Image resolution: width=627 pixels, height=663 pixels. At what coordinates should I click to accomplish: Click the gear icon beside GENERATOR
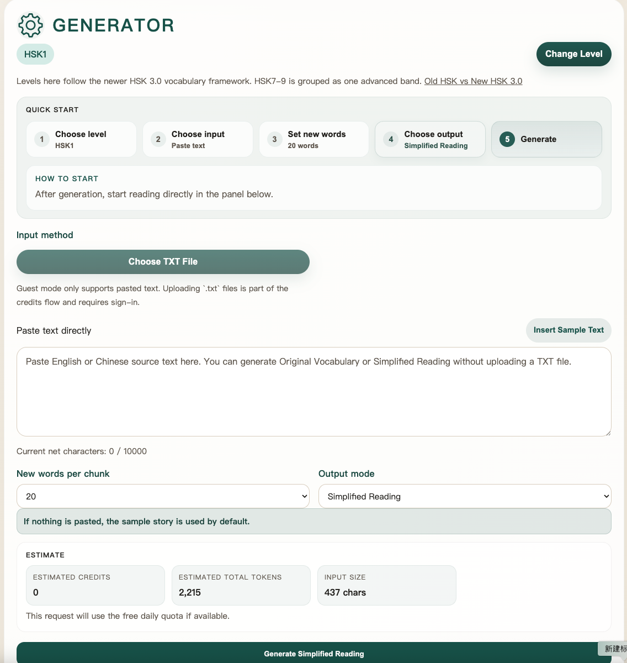[x=30, y=25]
